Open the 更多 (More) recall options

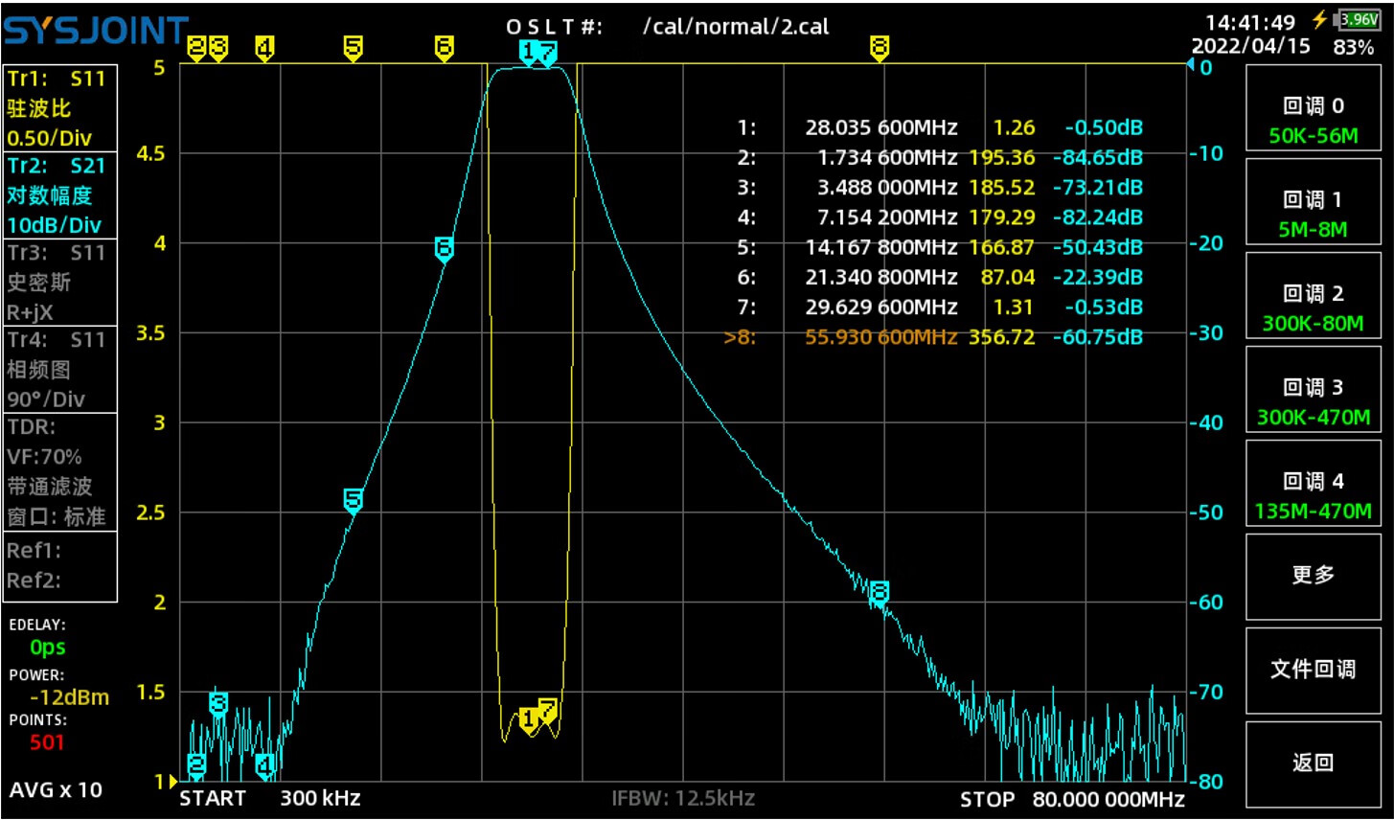coord(1312,575)
